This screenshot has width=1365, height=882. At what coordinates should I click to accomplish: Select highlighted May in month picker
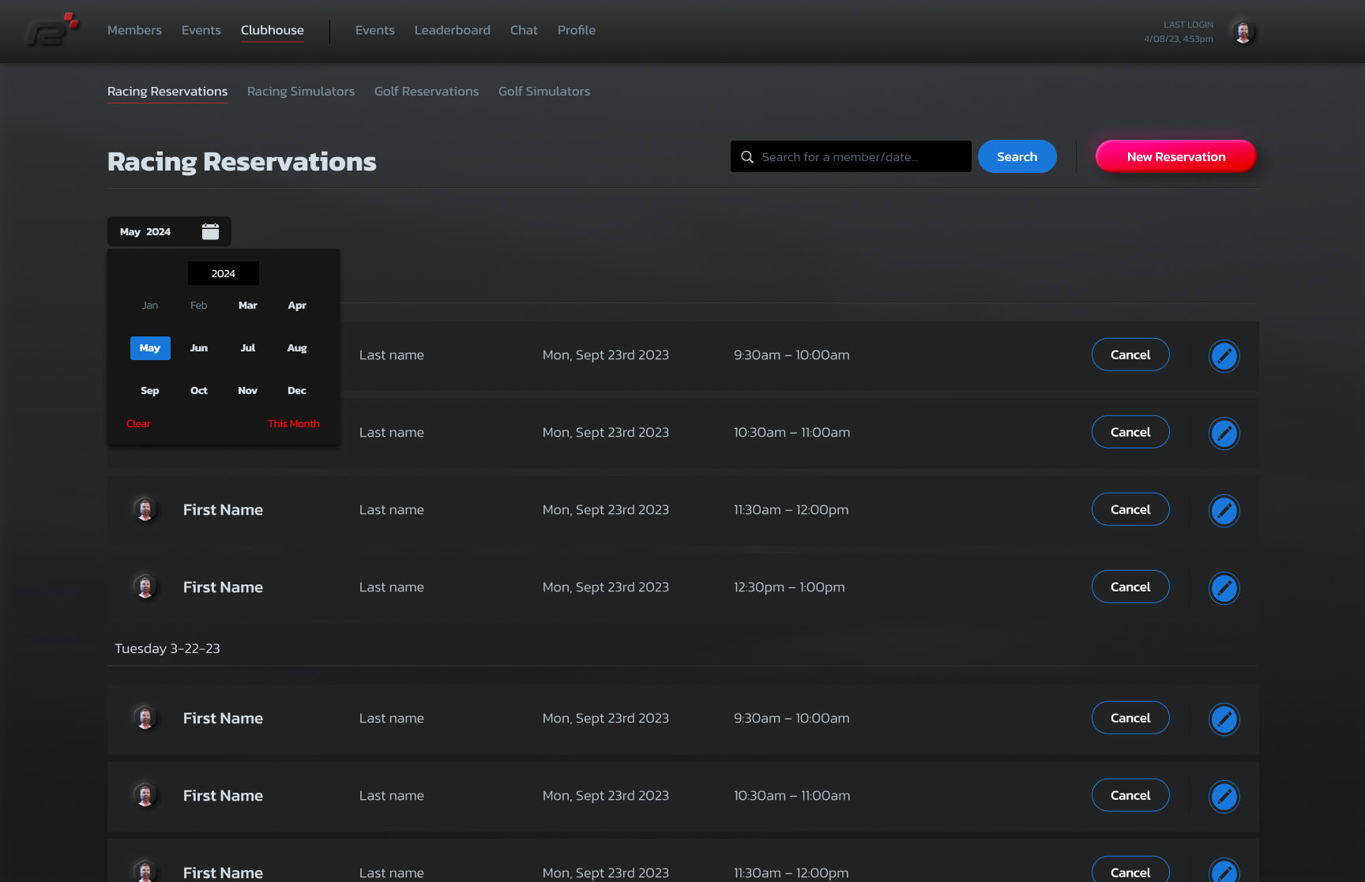pos(150,348)
